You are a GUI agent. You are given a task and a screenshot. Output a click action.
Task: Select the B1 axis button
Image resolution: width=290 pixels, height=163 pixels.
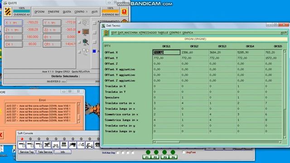click(x=52, y=37)
